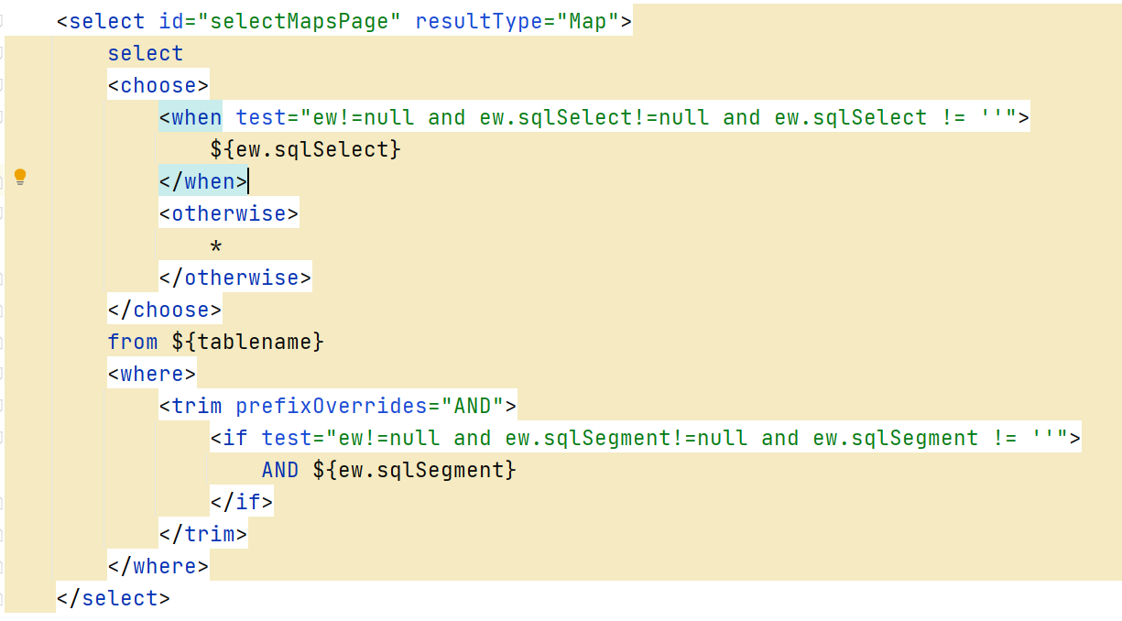Click the resultType "Map" value

[588, 21]
